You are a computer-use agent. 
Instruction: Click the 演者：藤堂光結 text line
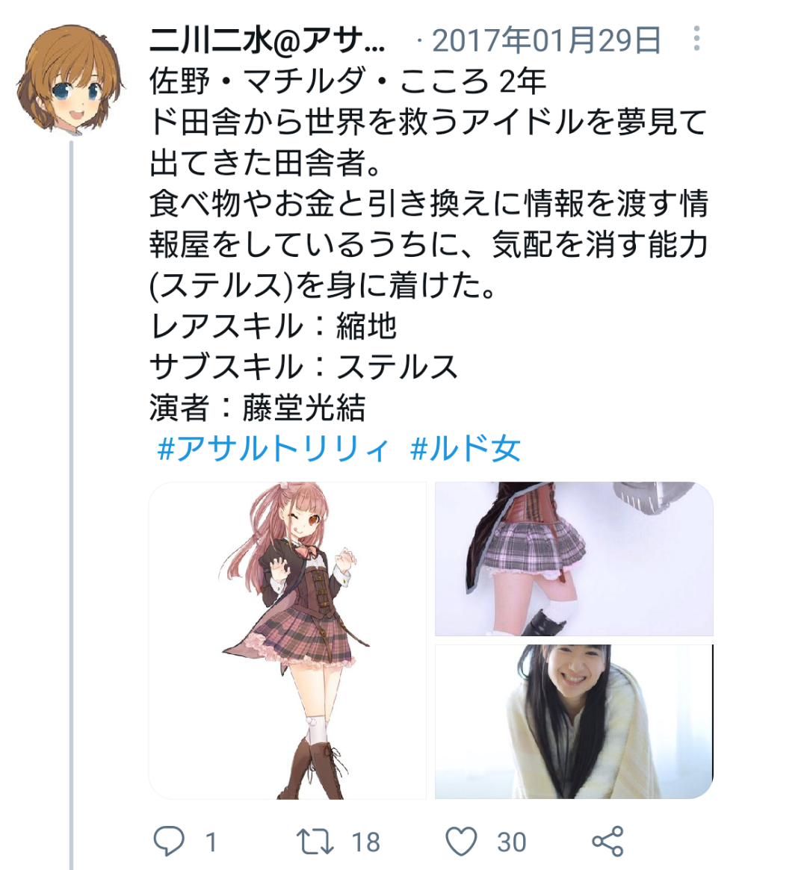pos(258,408)
